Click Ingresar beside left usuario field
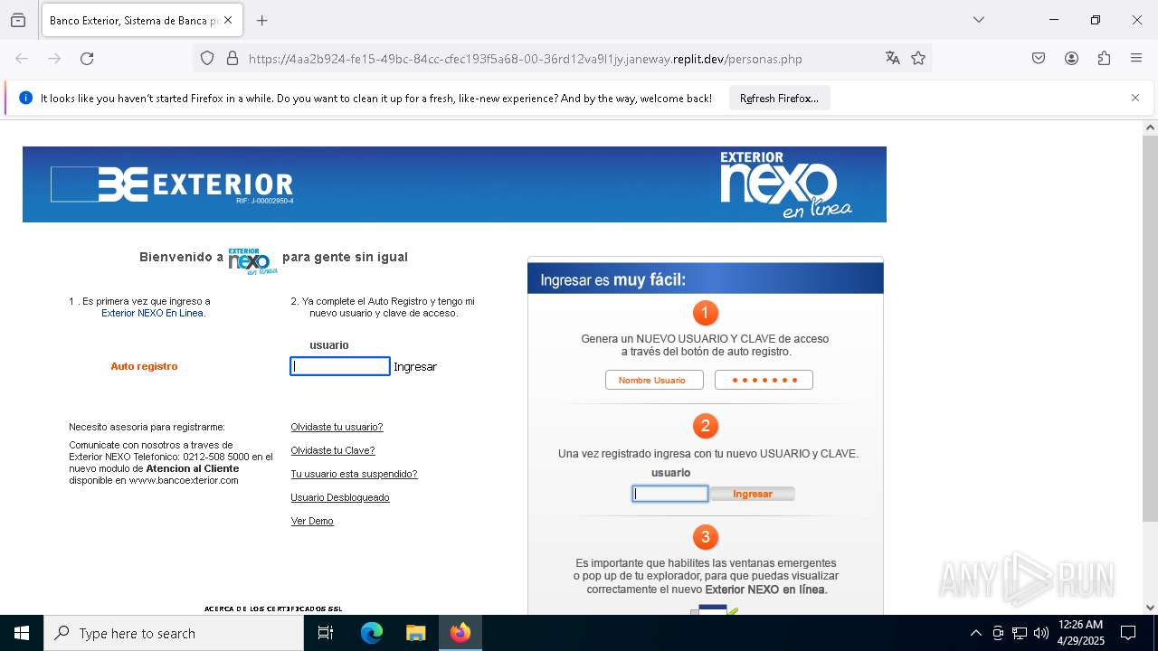 [415, 366]
